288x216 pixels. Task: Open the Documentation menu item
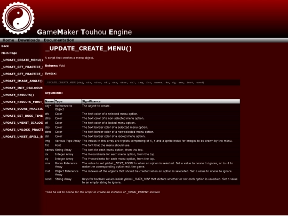[x=59, y=40]
